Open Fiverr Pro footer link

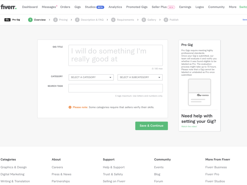(212, 174)
